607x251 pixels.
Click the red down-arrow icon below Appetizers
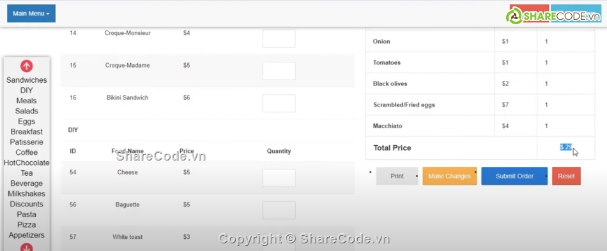[x=26, y=247]
